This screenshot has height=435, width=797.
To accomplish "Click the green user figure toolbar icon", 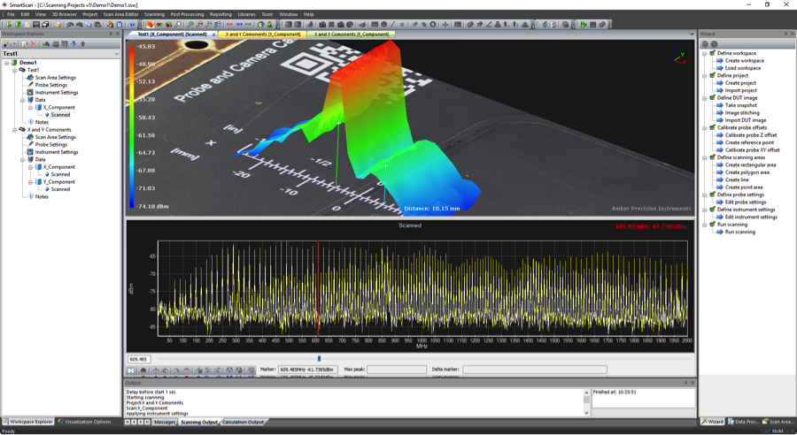I will [x=269, y=25].
